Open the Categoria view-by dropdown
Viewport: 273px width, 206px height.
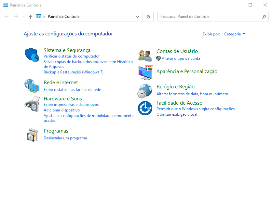pyautogui.click(x=235, y=34)
